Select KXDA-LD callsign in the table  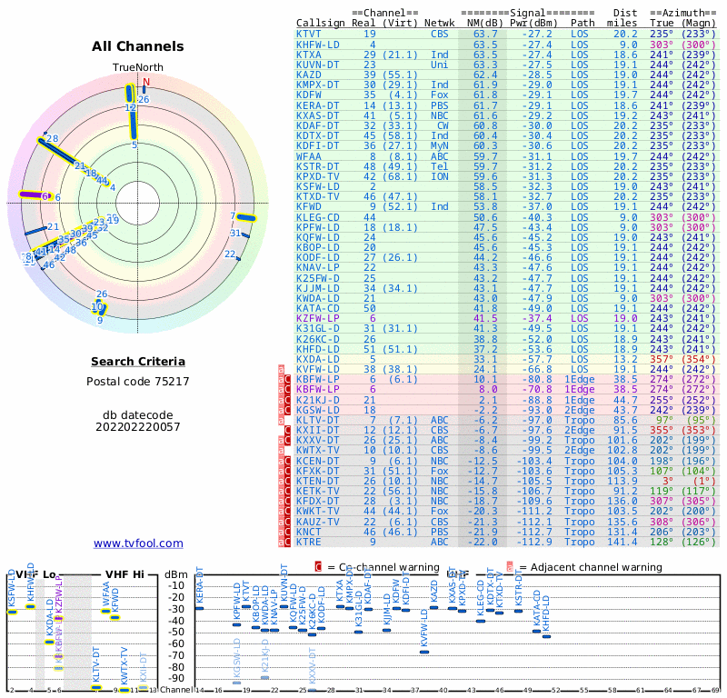pyautogui.click(x=317, y=359)
